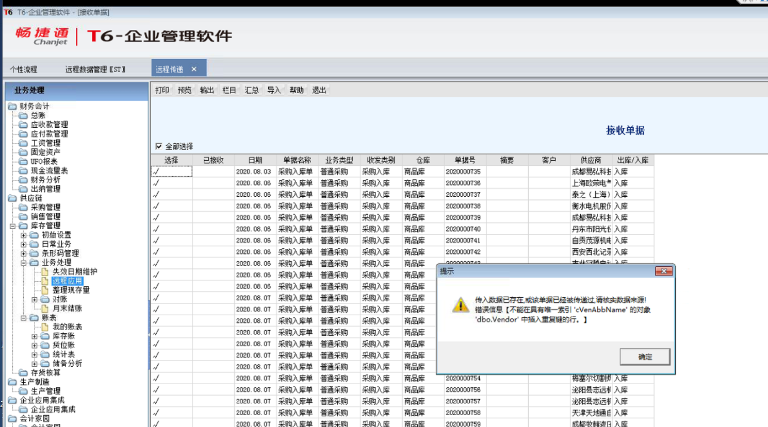Click 预览 in the toolbar
Image resolution: width=768 pixels, height=427 pixels.
coord(185,90)
